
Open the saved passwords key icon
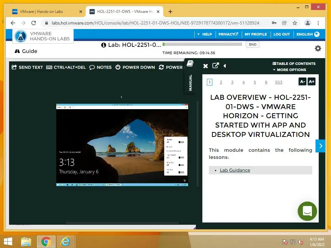click(x=274, y=23)
